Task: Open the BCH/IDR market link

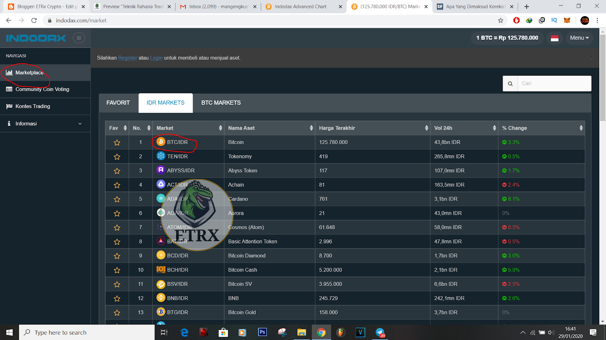Action: point(178,270)
